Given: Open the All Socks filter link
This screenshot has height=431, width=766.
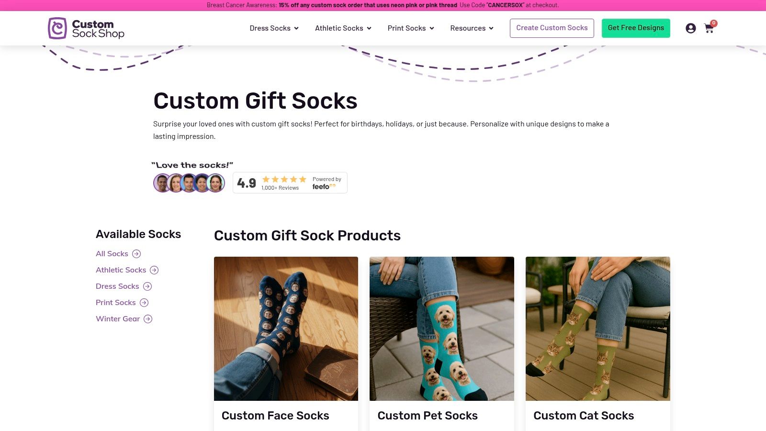Looking at the screenshot, I should (112, 254).
